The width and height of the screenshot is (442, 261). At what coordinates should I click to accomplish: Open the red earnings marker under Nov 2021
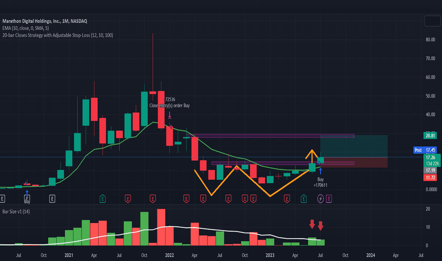[x=153, y=199]
